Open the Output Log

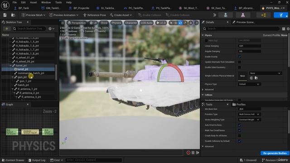(37, 160)
